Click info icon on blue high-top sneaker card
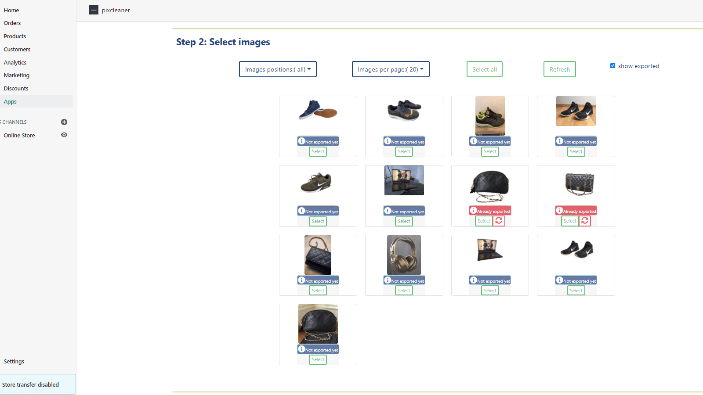The width and height of the screenshot is (703, 395). point(302,141)
